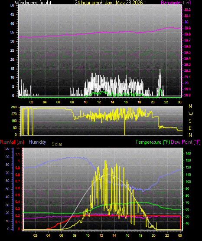Select the Temperature (°F) legend label

[x=153, y=142]
